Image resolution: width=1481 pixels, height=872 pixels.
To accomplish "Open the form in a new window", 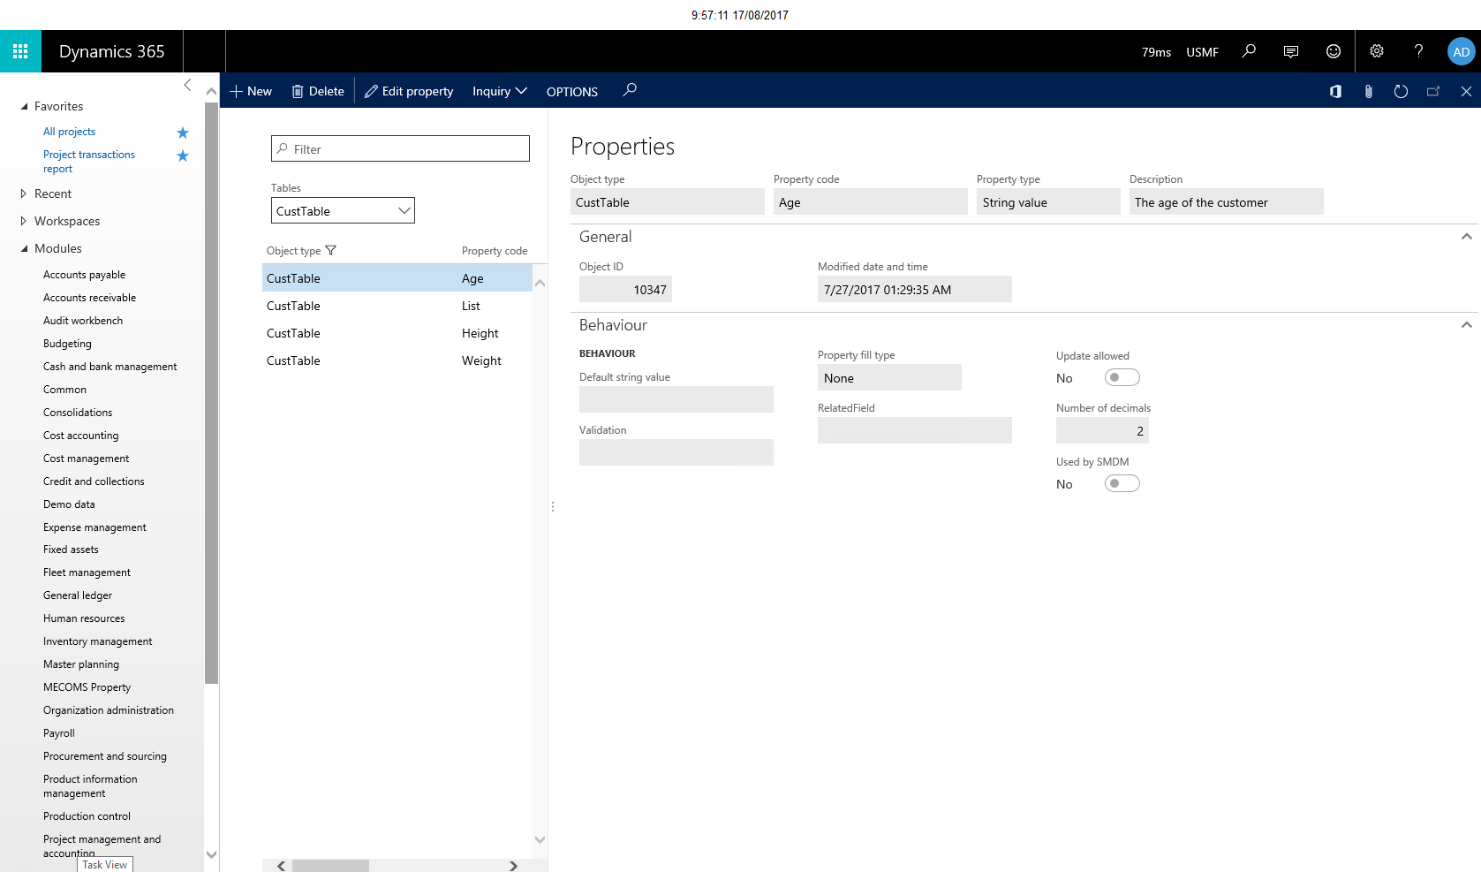I will 1433,91.
